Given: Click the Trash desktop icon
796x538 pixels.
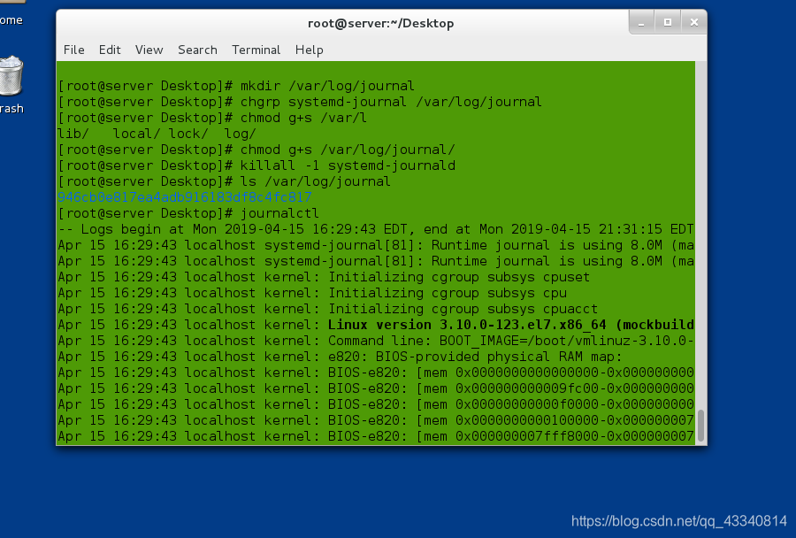Looking at the screenshot, I should point(11,76).
